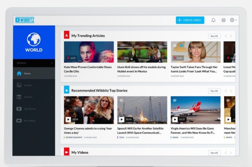
Task: Open the help lifebuoy icon
Action: point(223,20)
